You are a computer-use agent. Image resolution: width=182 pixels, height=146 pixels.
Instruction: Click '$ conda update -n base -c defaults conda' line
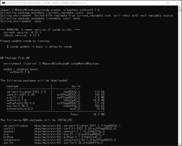coord(39,47)
